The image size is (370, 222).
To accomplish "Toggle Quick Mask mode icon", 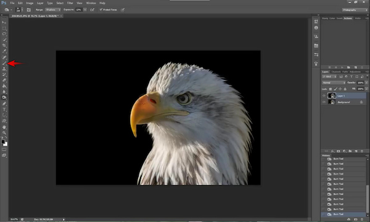I will 4,149.
